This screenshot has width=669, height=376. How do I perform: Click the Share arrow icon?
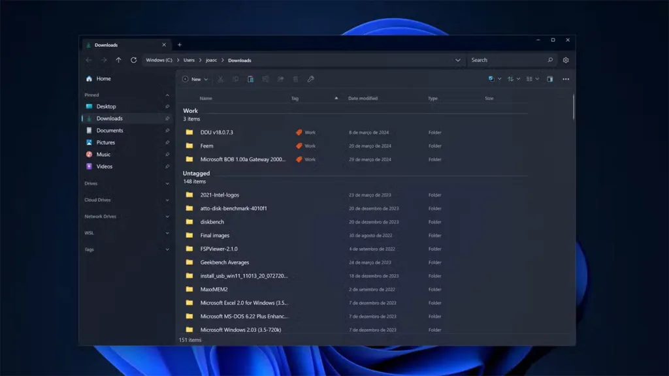[281, 79]
